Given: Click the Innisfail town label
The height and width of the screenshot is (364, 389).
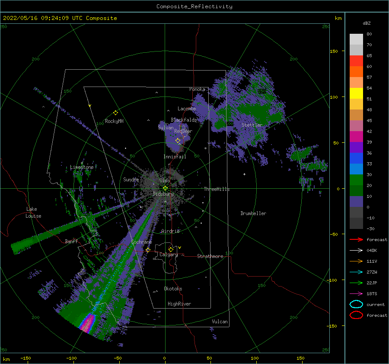Looking at the screenshot, I should tap(175, 157).
